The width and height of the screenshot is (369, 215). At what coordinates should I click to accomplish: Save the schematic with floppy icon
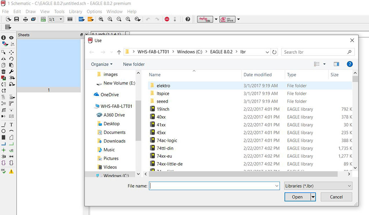point(17,19)
